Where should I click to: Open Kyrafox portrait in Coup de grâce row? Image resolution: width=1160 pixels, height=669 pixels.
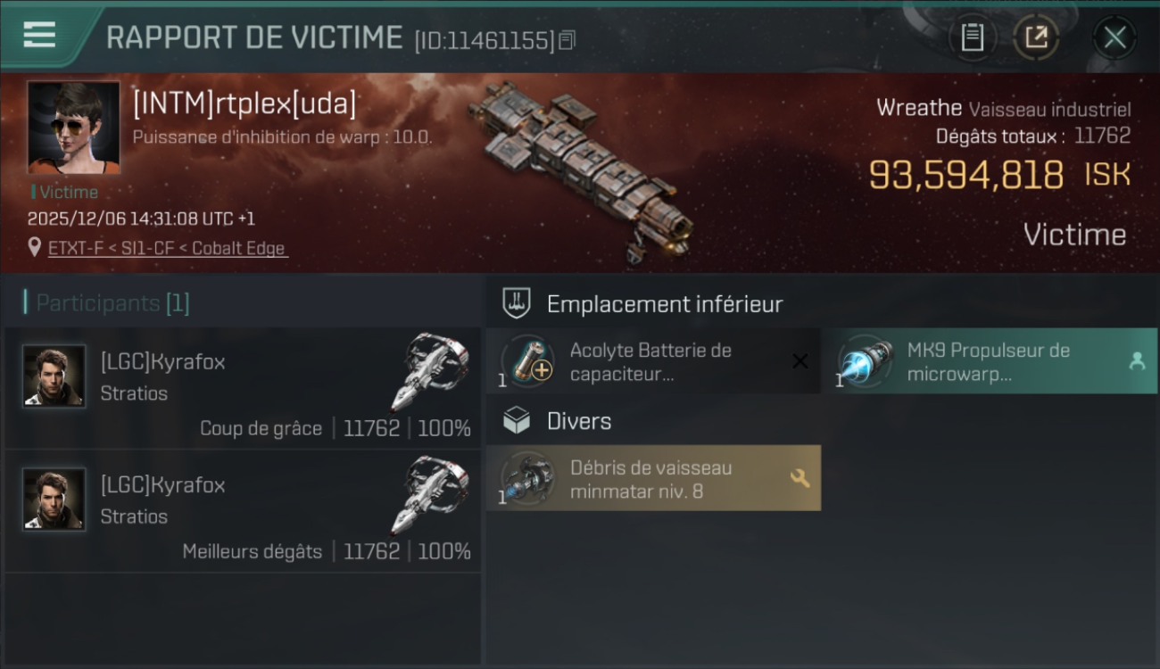pos(54,376)
